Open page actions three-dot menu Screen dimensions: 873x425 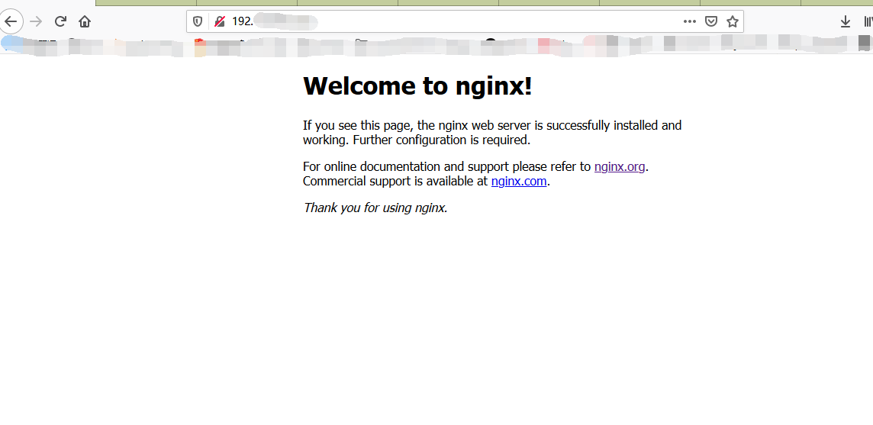[690, 21]
